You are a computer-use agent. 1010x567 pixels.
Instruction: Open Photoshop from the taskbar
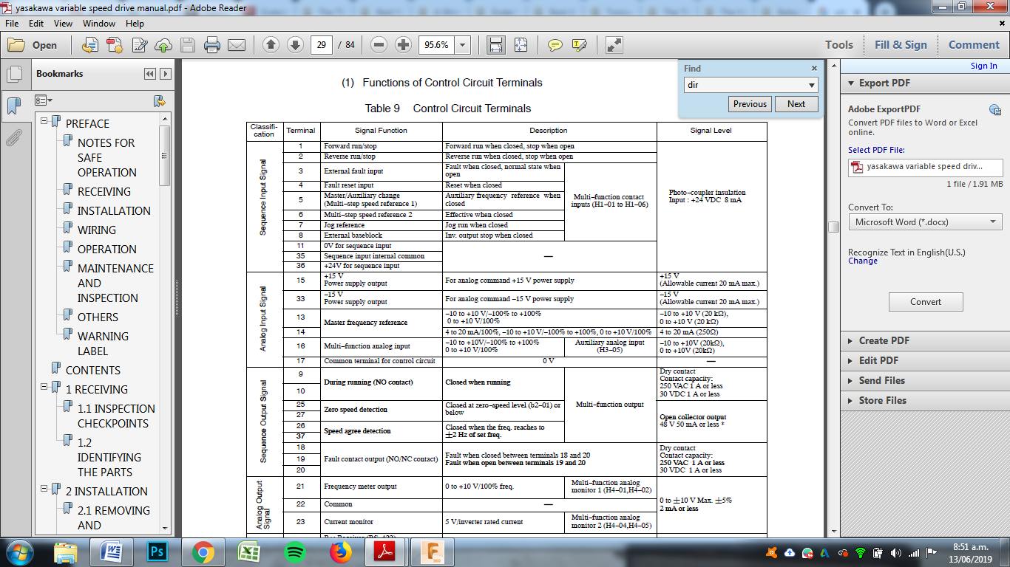(x=157, y=551)
